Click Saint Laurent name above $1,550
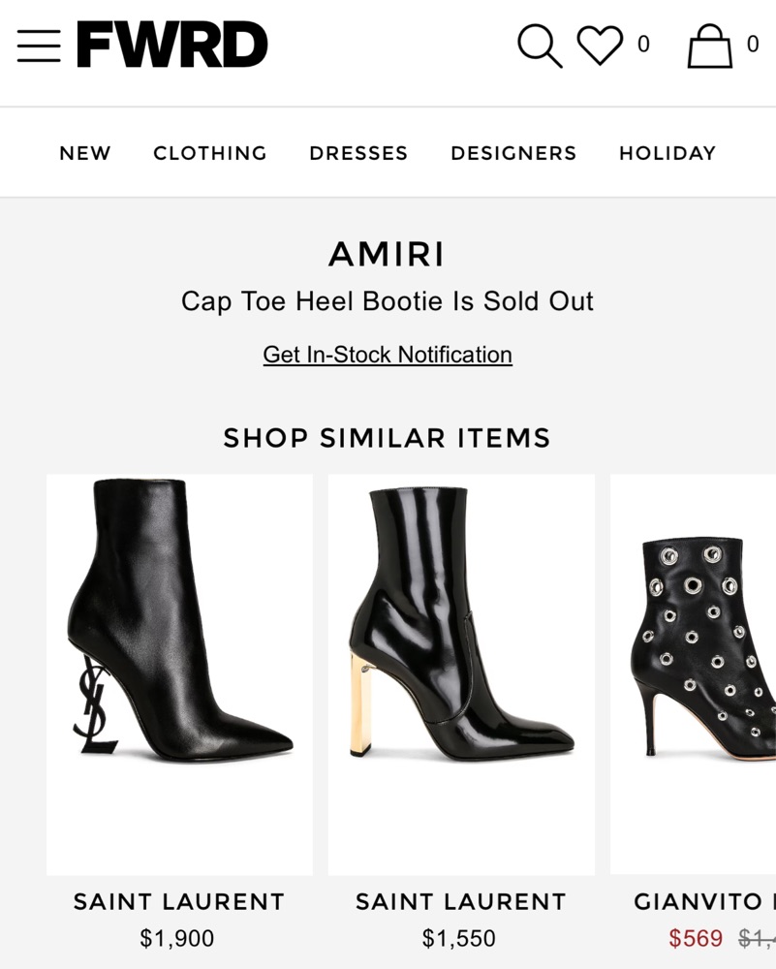The width and height of the screenshot is (776, 969). (x=461, y=902)
